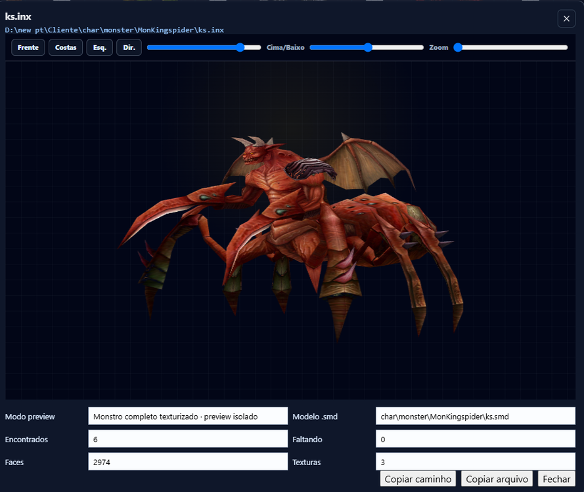
Task: Click the Texturas value field
Action: click(475, 462)
